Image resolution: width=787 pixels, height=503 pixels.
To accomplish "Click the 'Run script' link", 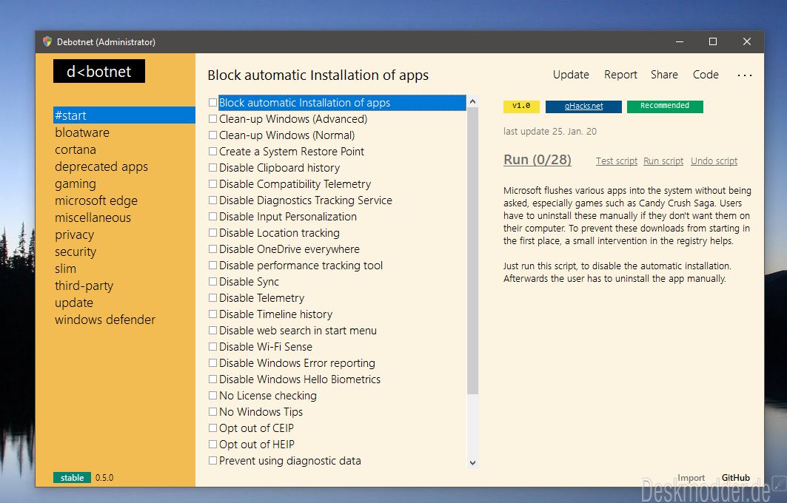I will click(663, 161).
